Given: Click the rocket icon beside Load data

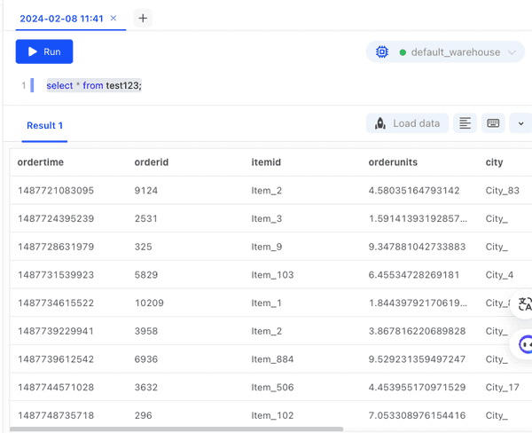Looking at the screenshot, I should (380, 123).
